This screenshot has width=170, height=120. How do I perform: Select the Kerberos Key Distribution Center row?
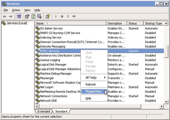click(99, 55)
